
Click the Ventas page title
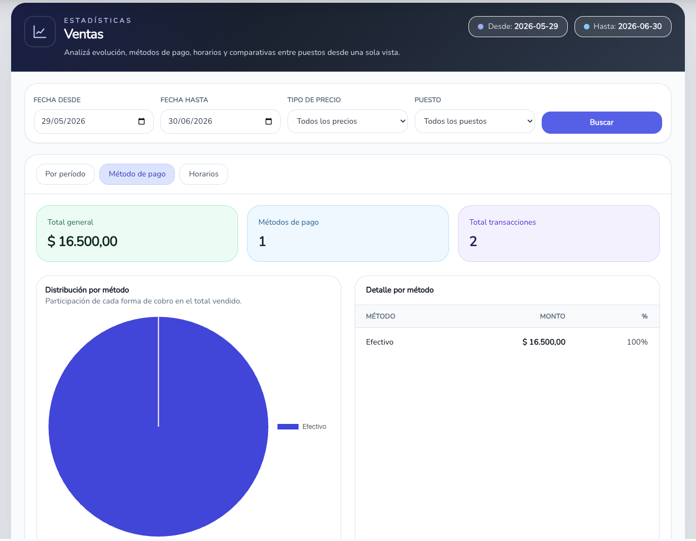coord(84,34)
